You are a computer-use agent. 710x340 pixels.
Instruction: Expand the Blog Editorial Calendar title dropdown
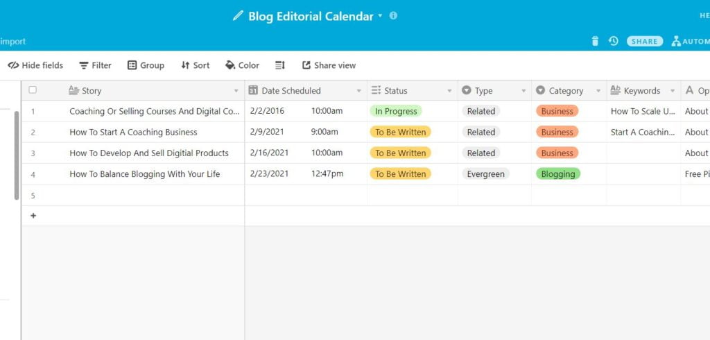click(380, 16)
